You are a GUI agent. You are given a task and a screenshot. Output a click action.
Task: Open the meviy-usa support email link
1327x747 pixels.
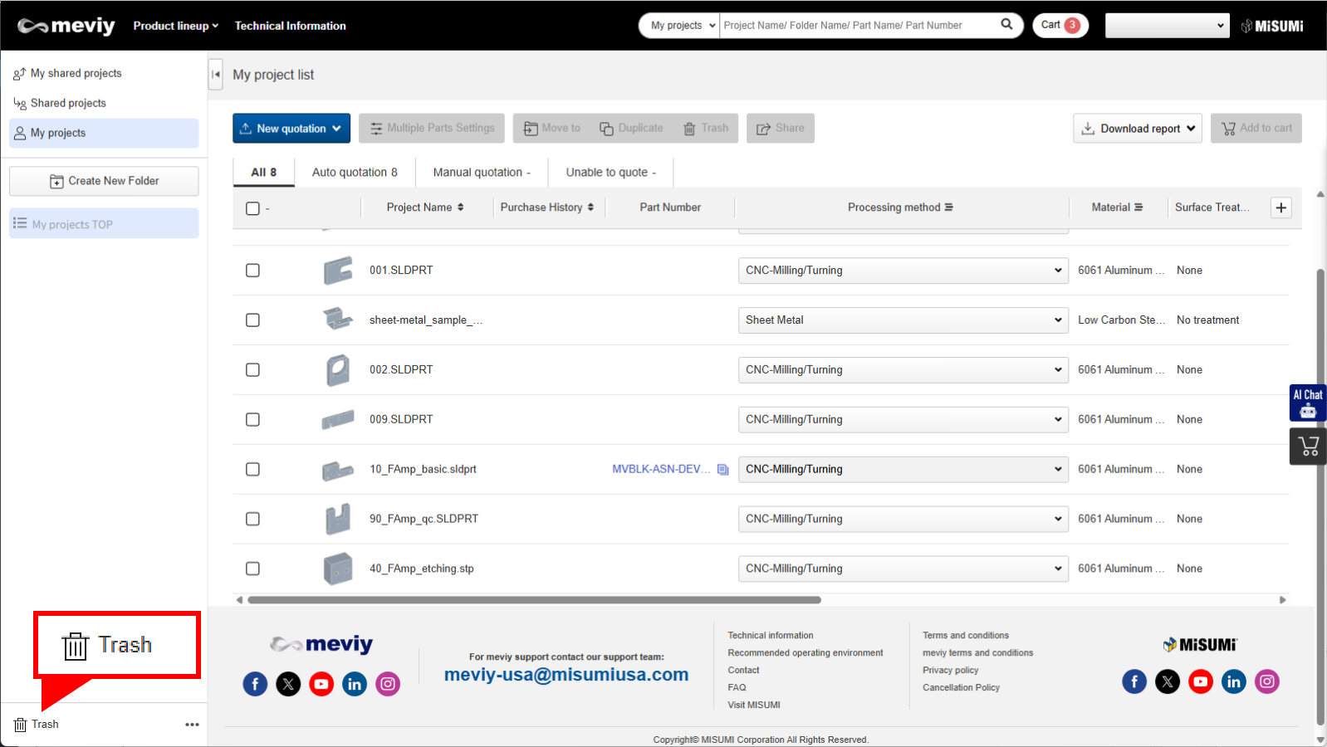(566, 675)
